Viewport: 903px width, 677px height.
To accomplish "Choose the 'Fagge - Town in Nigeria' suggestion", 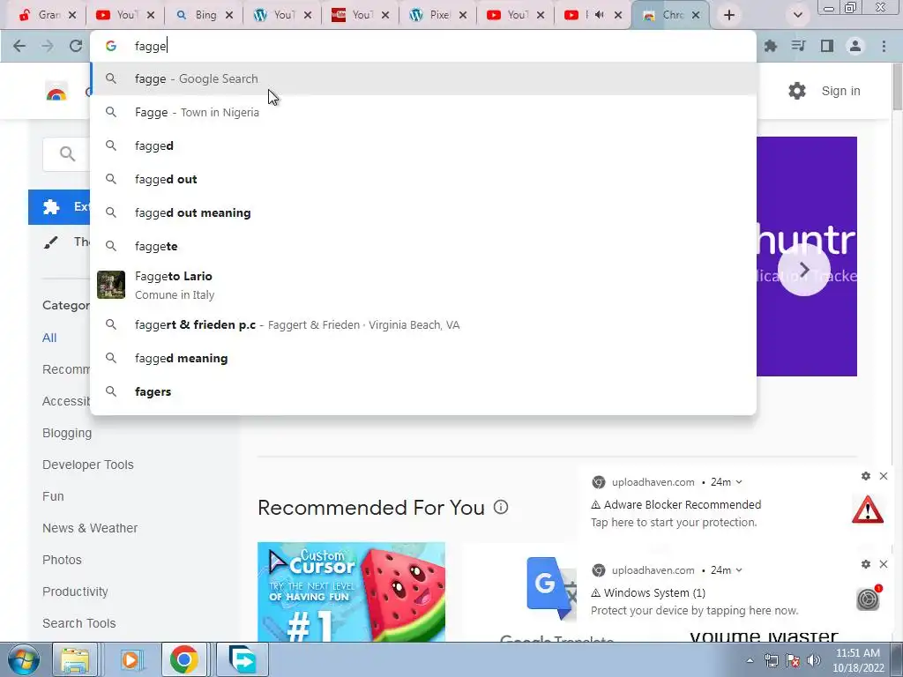I will 423,112.
